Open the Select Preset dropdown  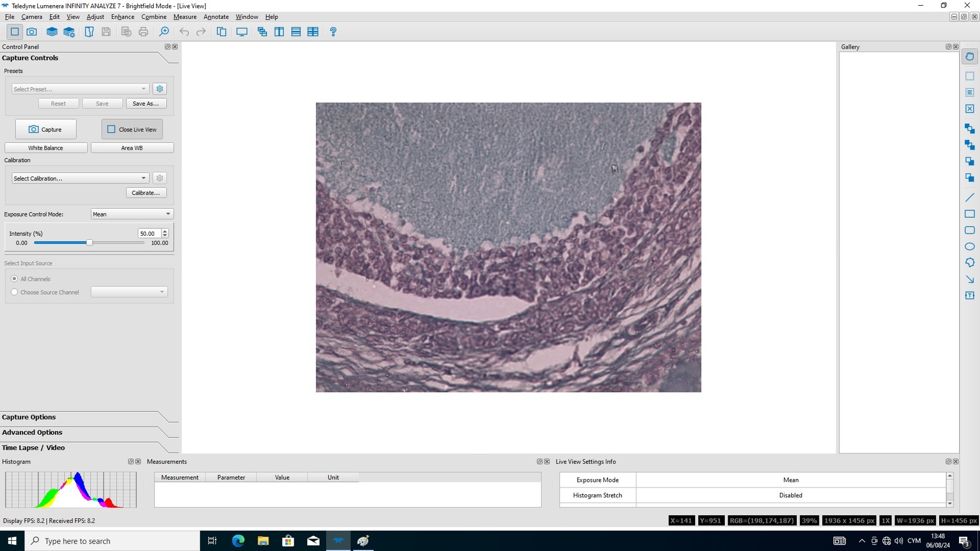click(x=80, y=89)
